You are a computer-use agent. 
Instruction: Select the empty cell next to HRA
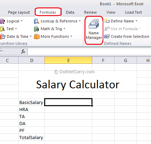pos(68,109)
